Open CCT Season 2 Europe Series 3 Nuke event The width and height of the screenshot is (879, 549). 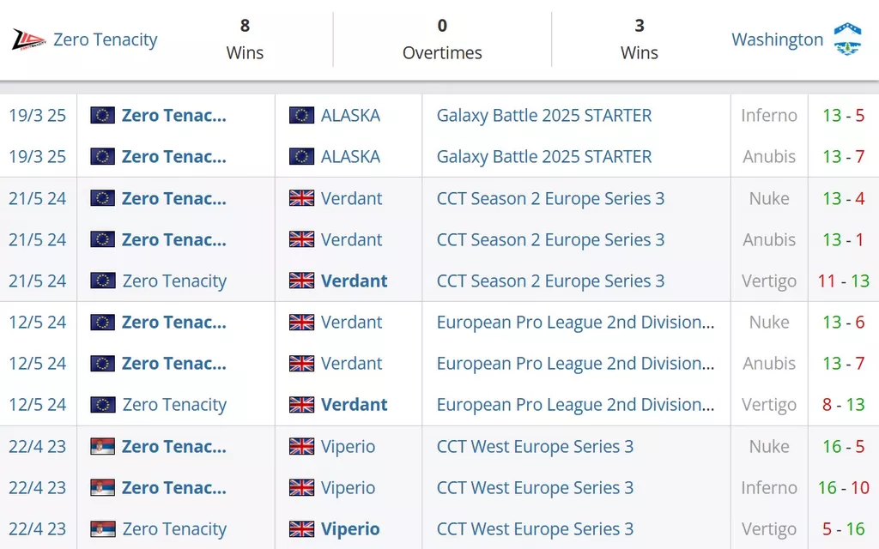tap(550, 198)
